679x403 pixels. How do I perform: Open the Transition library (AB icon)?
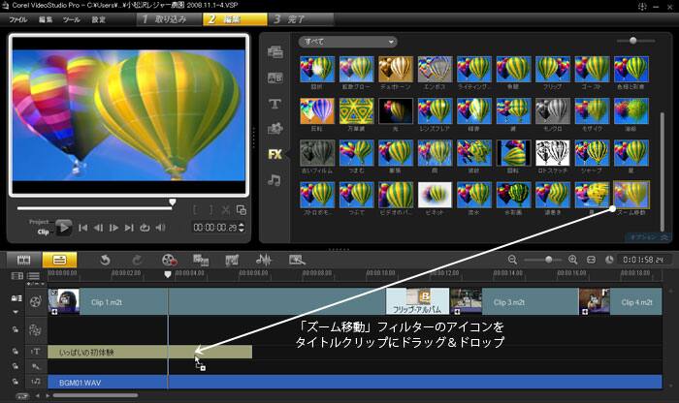pyautogui.click(x=275, y=77)
